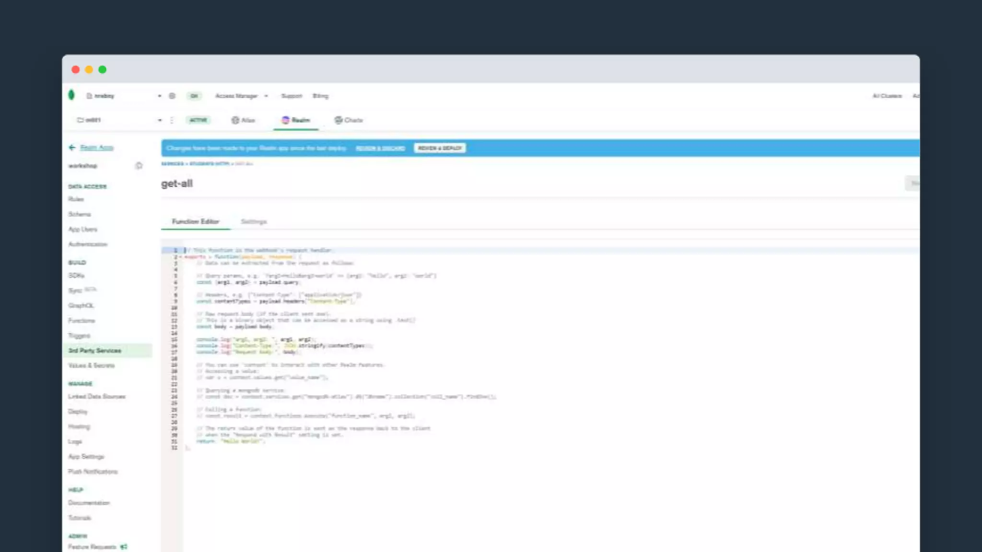The height and width of the screenshot is (552, 982).
Task: Open Rules in sidebar
Action: tap(76, 199)
